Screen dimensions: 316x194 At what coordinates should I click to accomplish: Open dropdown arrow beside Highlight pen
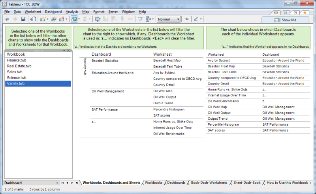point(201,19)
